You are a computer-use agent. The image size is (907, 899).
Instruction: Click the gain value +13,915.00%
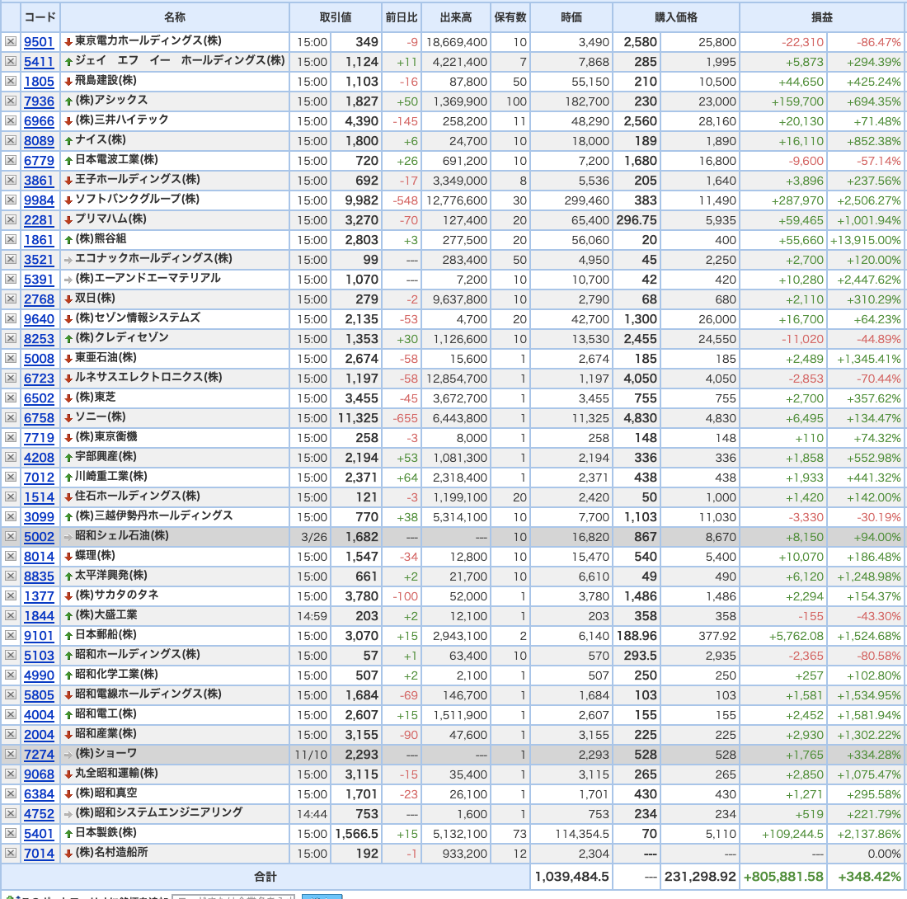pos(865,240)
